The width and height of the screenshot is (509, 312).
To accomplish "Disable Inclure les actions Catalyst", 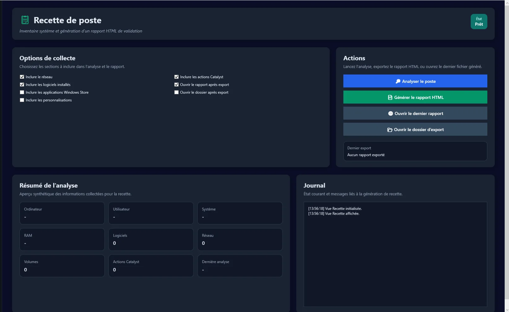I will (176, 77).
